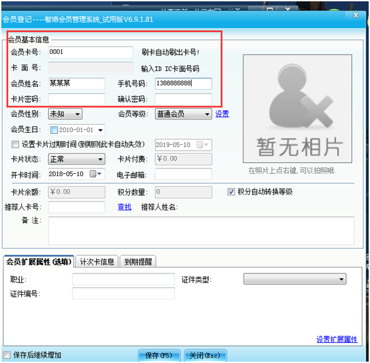Close the member registration dialog with X
Image resolution: width=370 pixels, height=363 pixels.
[x=355, y=15]
